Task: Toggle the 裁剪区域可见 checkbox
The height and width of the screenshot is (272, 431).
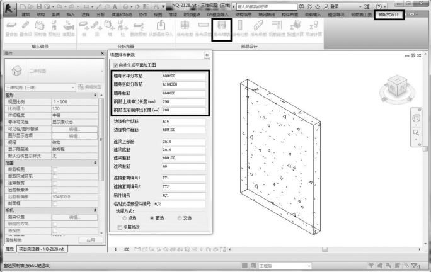Action: click(x=55, y=176)
